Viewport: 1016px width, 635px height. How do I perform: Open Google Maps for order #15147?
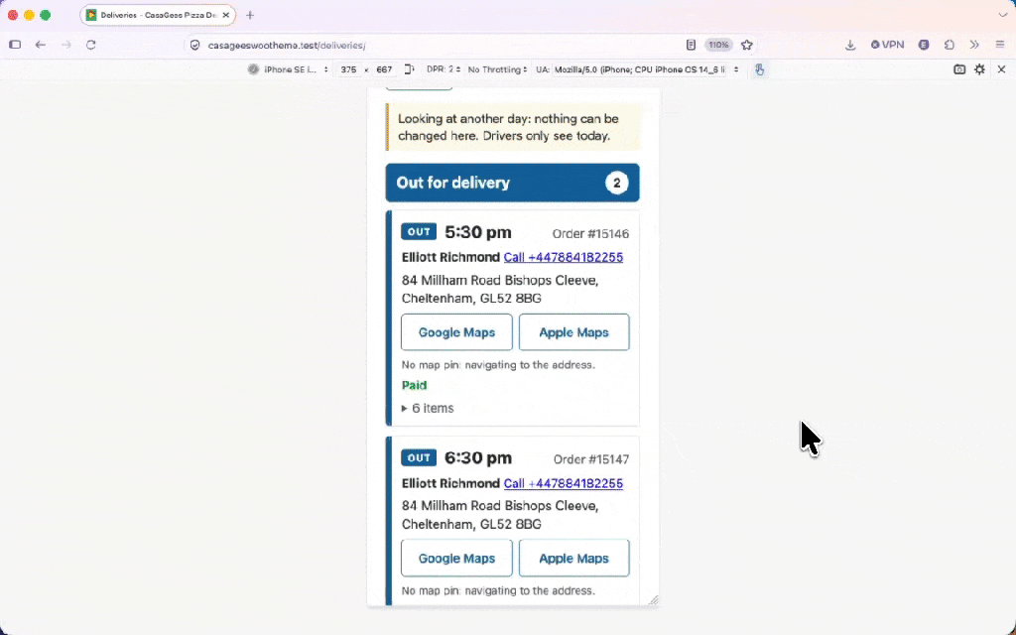coord(456,558)
